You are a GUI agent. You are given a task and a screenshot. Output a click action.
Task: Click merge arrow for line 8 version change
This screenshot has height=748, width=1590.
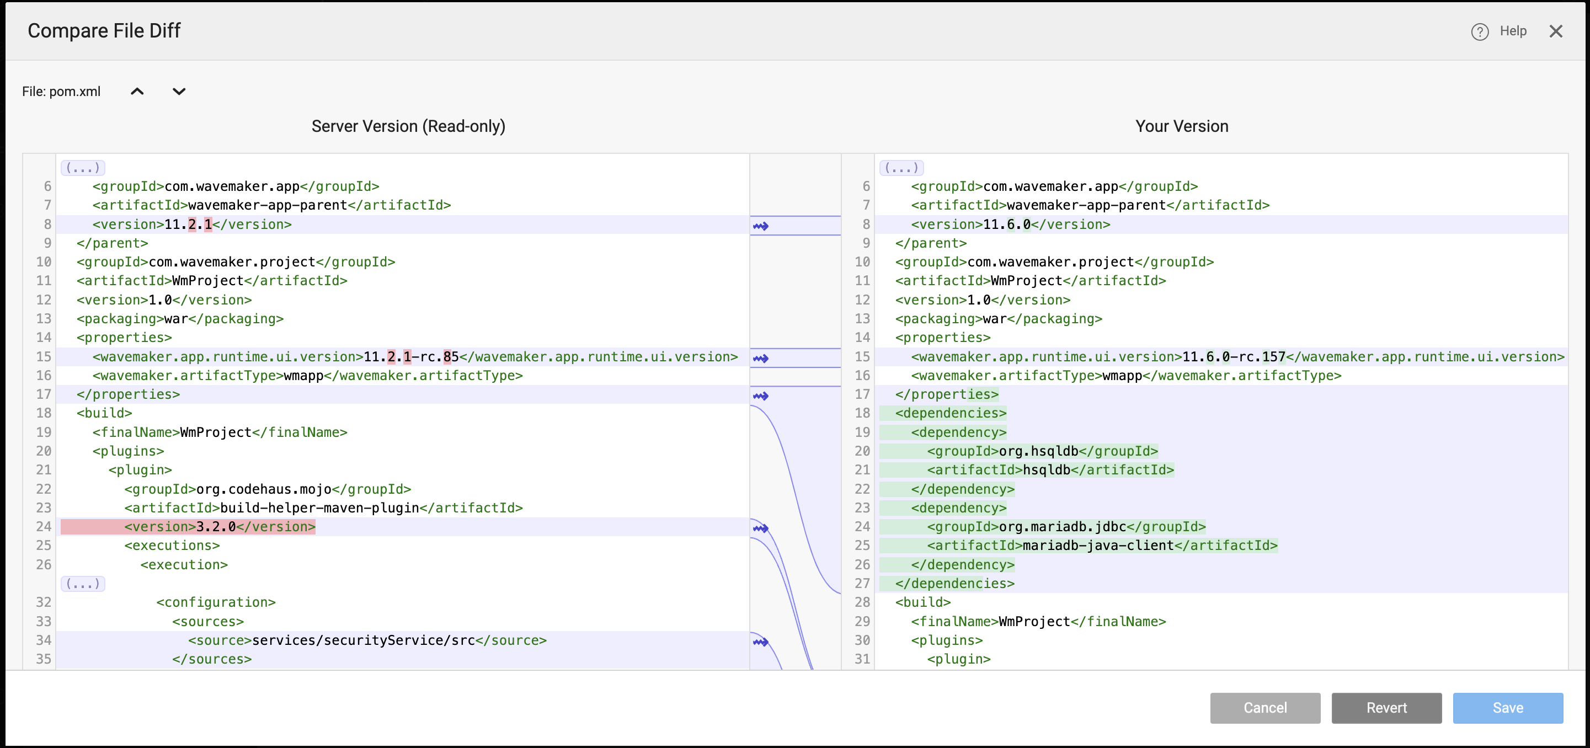tap(760, 226)
